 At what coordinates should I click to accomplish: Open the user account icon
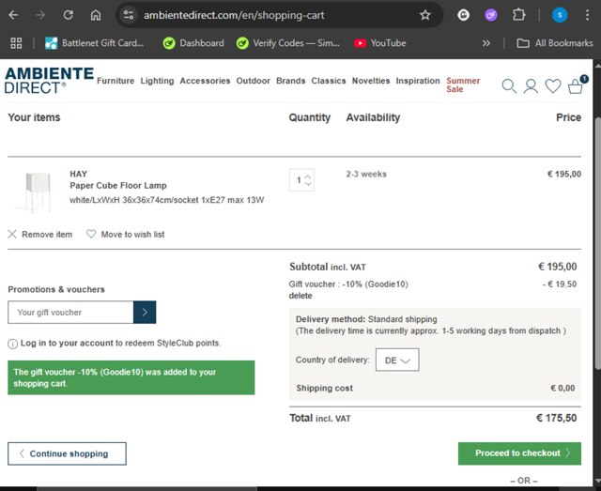tap(531, 86)
